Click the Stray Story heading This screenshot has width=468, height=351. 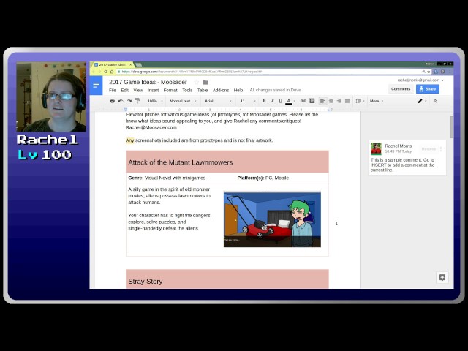point(146,282)
